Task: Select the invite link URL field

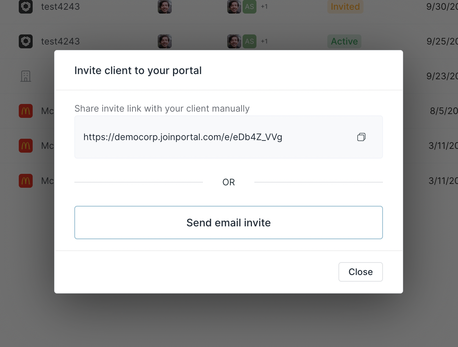Action: click(x=229, y=137)
